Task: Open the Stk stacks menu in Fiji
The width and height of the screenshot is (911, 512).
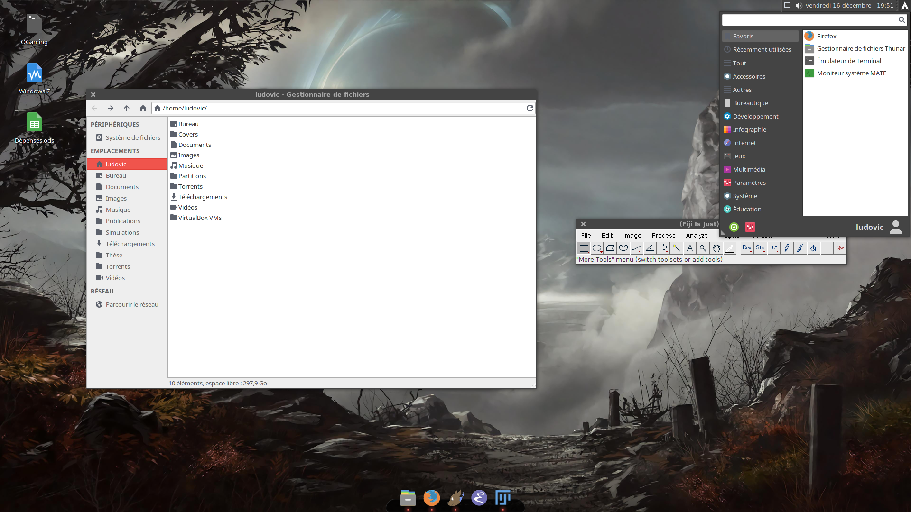Action: [760, 248]
